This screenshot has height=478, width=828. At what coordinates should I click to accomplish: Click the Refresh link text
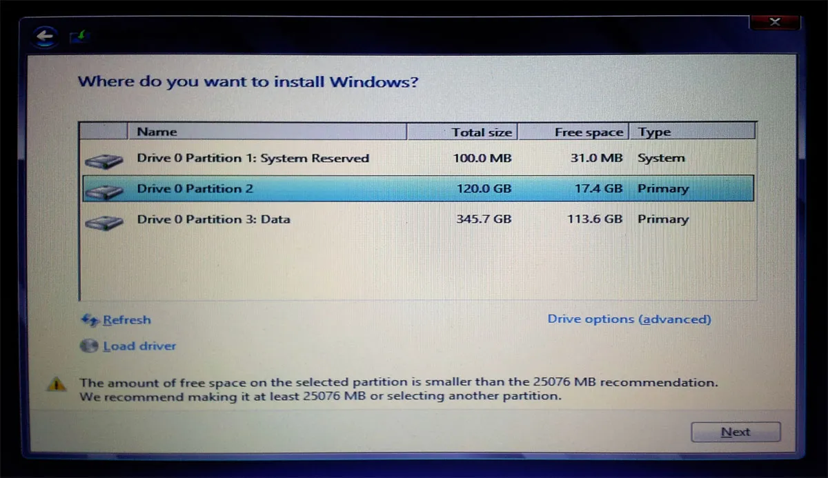point(126,320)
